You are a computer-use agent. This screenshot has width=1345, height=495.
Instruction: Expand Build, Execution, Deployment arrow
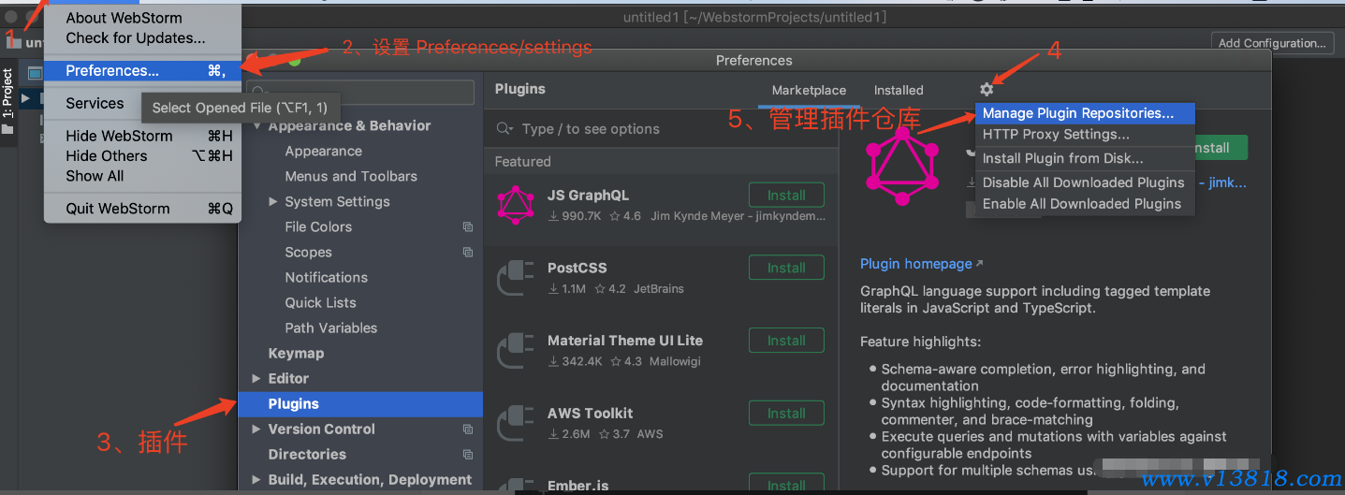[x=257, y=480]
